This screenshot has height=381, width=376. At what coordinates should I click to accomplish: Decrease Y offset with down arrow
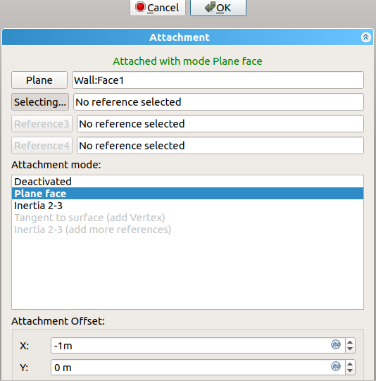pyautogui.click(x=350, y=370)
